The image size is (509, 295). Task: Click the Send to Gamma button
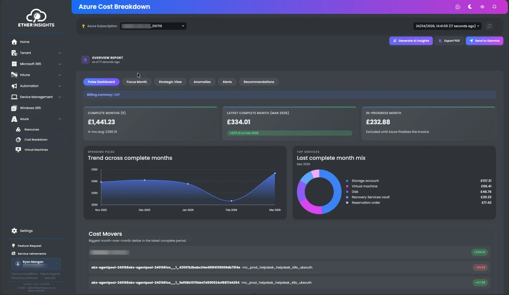click(484, 41)
